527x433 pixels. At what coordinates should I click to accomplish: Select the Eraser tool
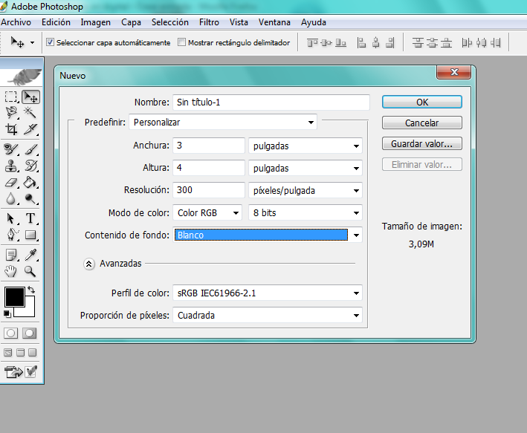[11, 183]
